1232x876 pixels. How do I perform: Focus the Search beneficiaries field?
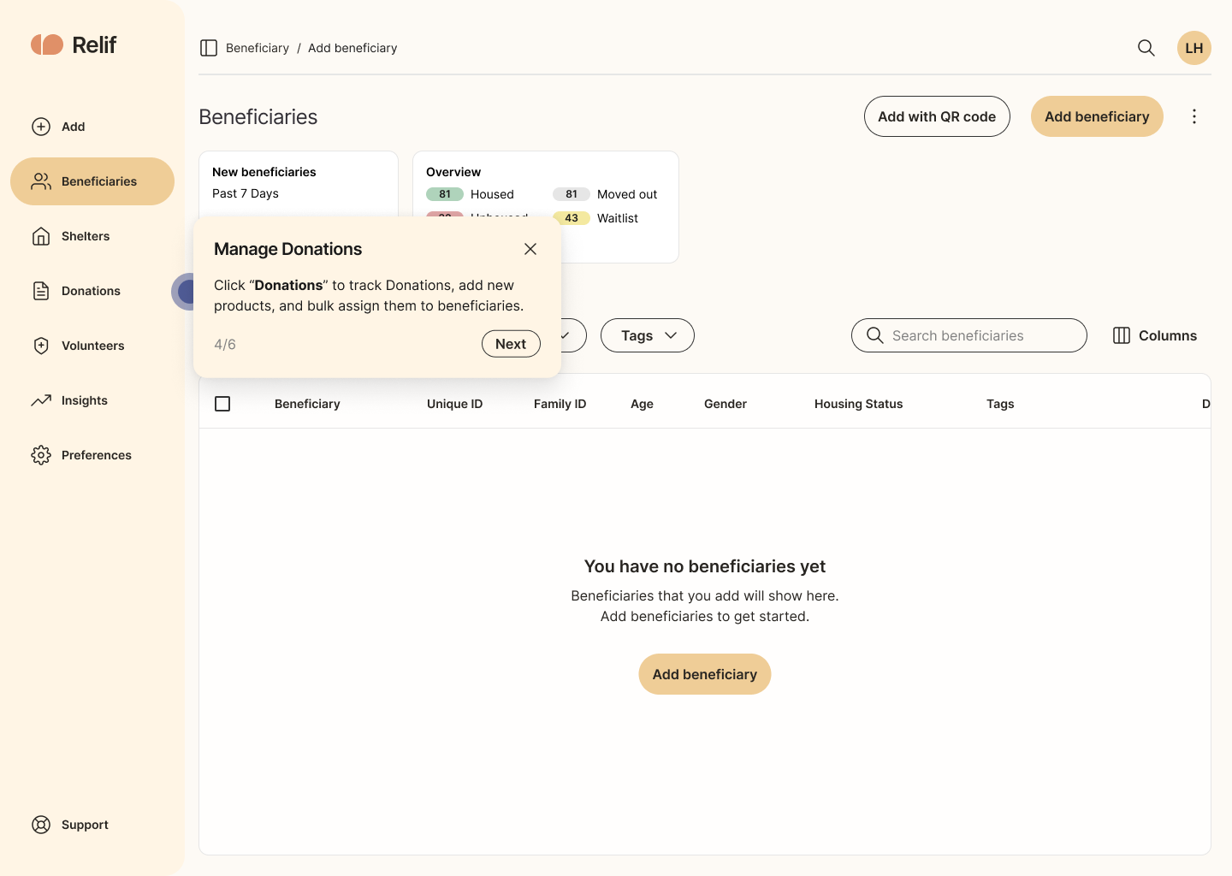(x=969, y=335)
